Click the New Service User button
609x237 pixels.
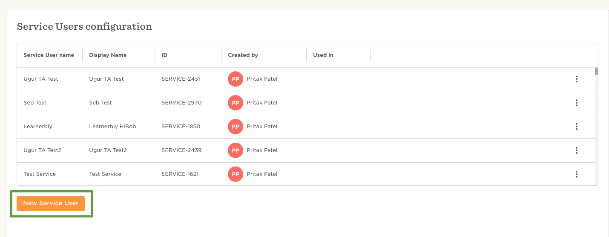tap(51, 203)
